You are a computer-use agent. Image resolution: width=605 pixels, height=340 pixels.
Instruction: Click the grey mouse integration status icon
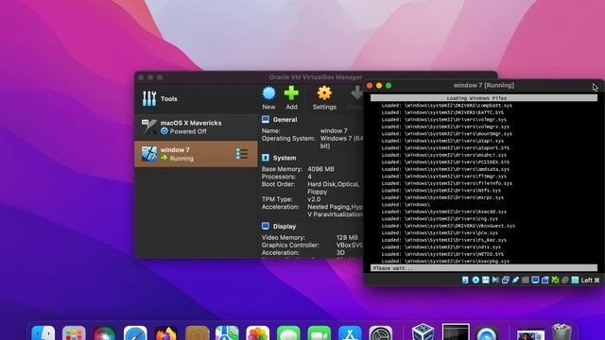pos(565,280)
